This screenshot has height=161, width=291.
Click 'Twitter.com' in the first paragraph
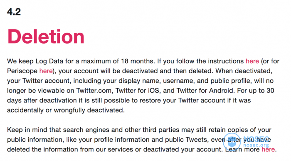(94, 91)
